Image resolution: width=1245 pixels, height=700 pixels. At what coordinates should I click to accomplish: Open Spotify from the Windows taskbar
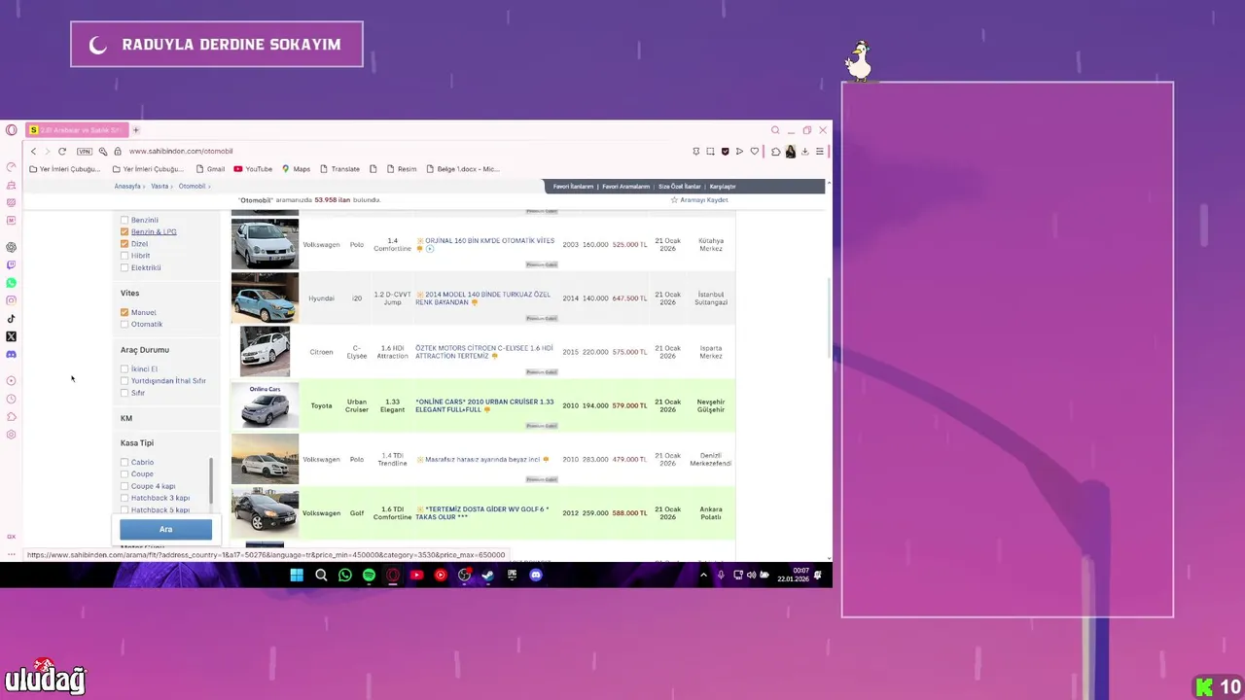[x=369, y=576]
